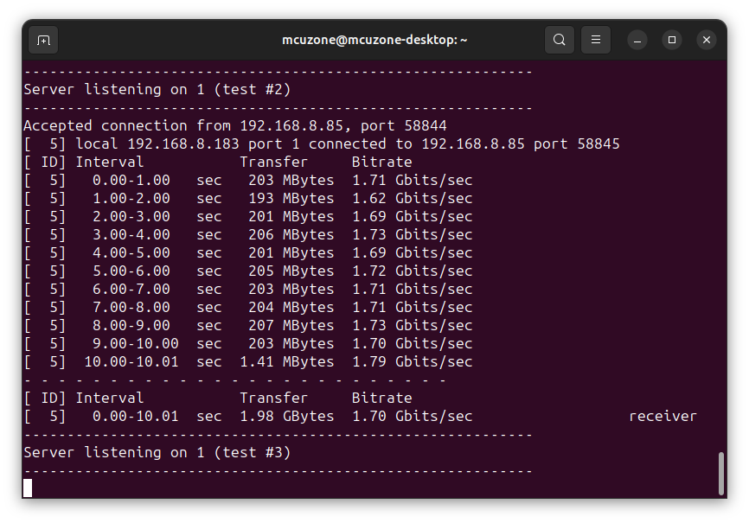Click the local address 192.168.8.183
The image size is (749, 523).
point(182,143)
